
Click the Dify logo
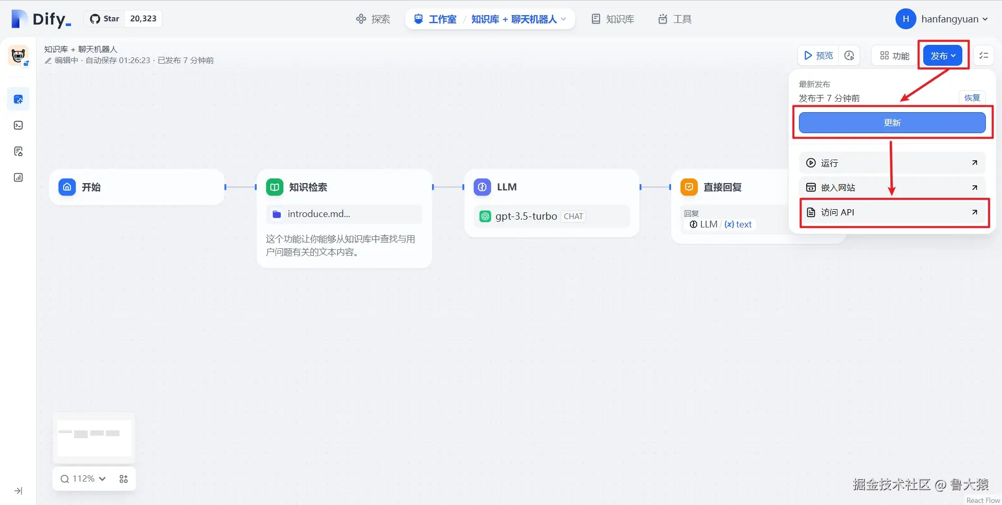(x=41, y=19)
